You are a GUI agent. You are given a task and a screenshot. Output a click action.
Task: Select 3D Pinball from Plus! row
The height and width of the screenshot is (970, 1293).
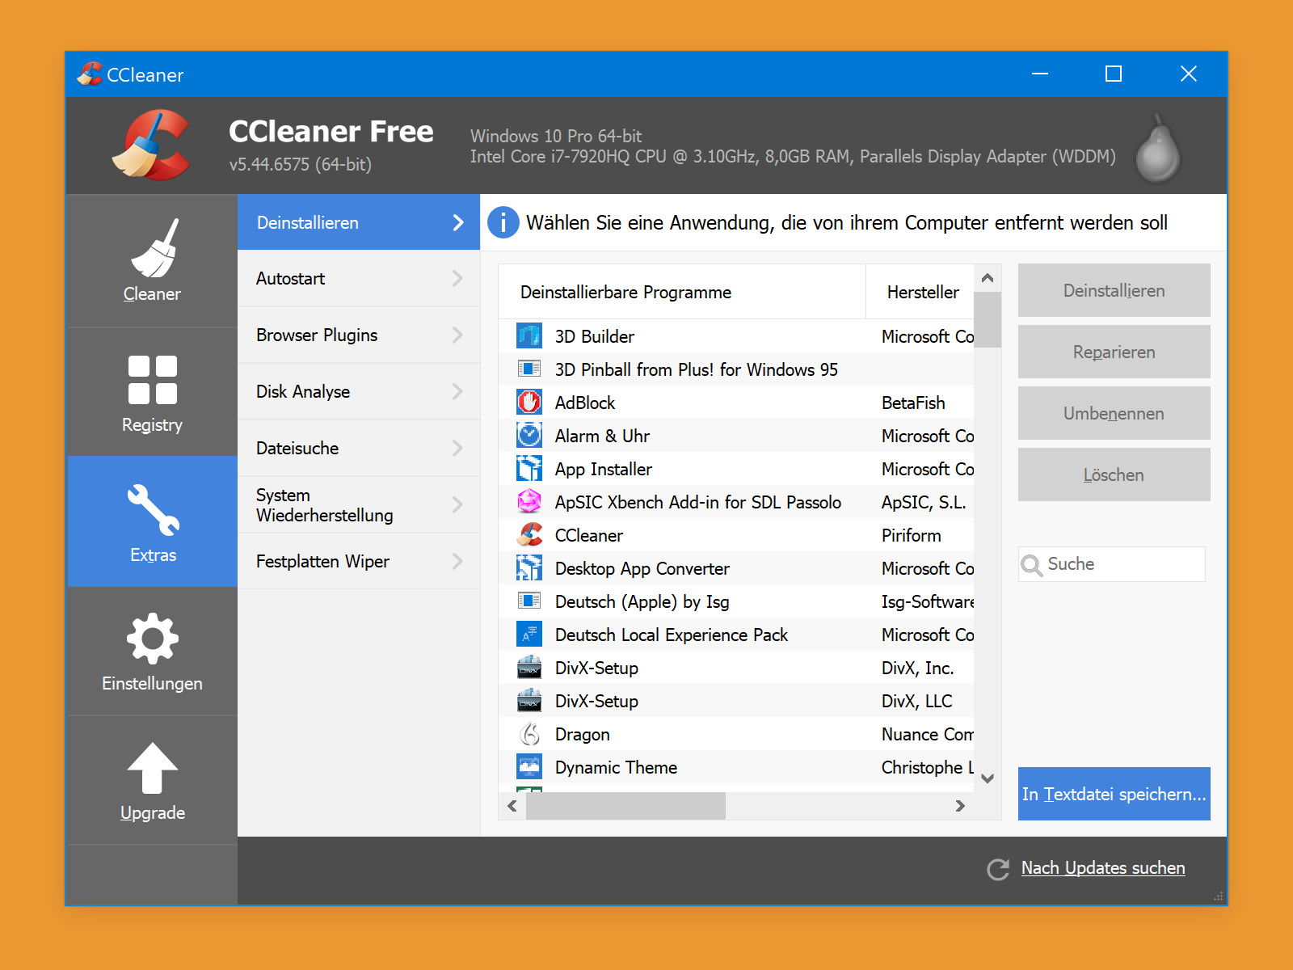click(x=736, y=369)
